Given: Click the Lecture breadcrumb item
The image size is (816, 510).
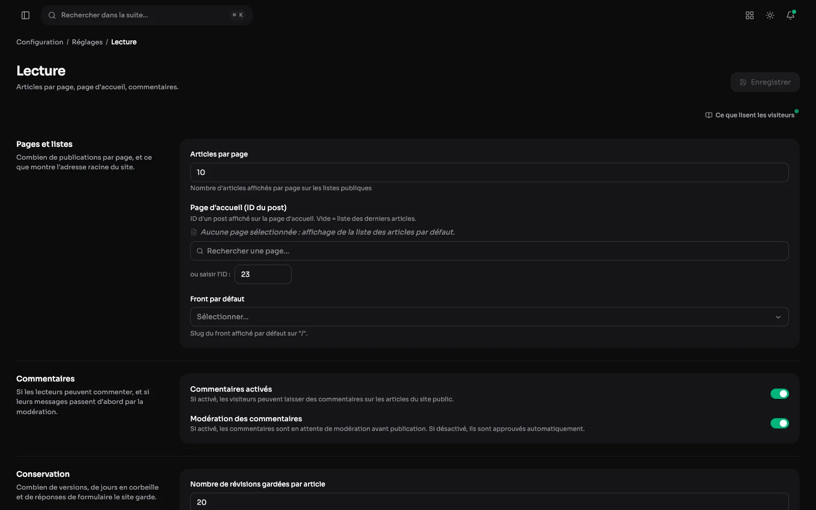Looking at the screenshot, I should click(124, 42).
